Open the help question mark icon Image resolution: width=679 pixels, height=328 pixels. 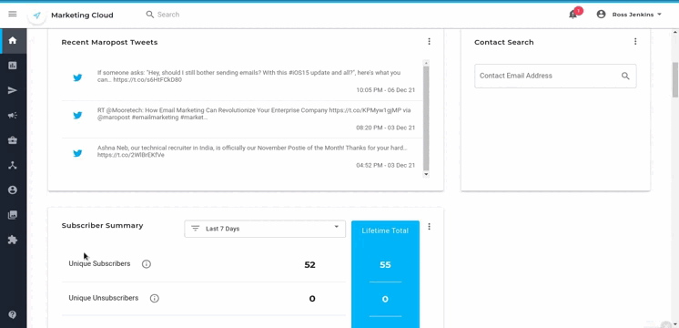click(13, 314)
